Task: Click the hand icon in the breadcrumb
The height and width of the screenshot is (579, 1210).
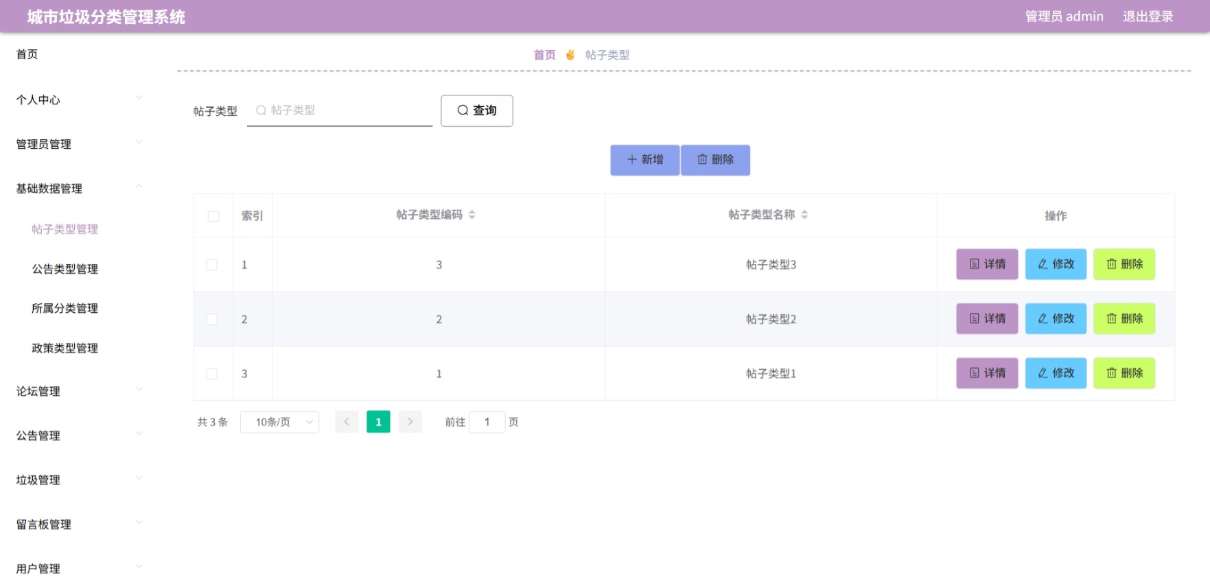Action: point(570,55)
